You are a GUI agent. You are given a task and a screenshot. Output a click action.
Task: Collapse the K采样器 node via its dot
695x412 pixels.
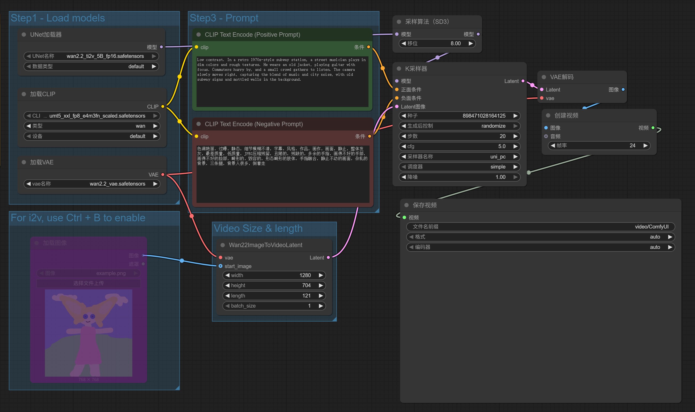399,68
